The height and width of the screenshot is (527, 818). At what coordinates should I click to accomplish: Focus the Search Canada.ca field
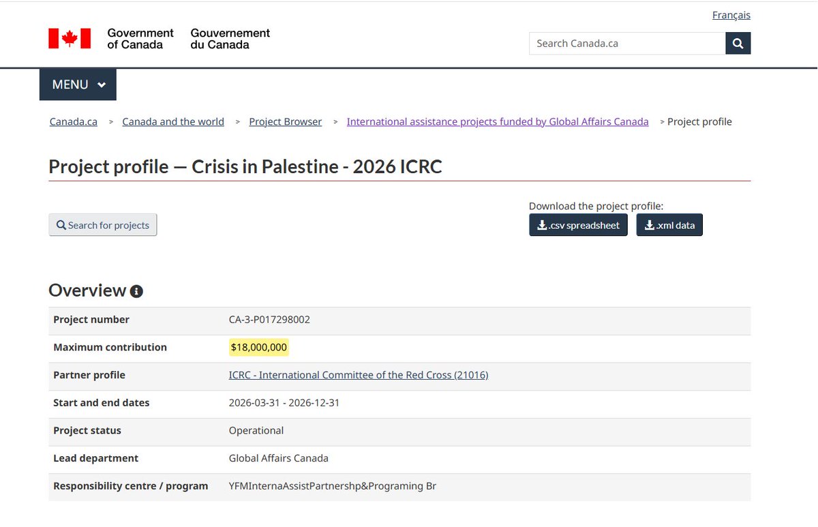(627, 43)
